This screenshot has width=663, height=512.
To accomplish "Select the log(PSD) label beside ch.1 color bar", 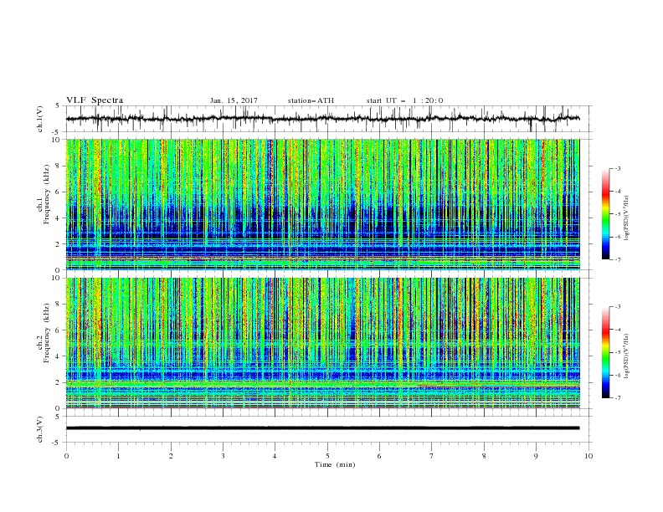I will (x=627, y=218).
